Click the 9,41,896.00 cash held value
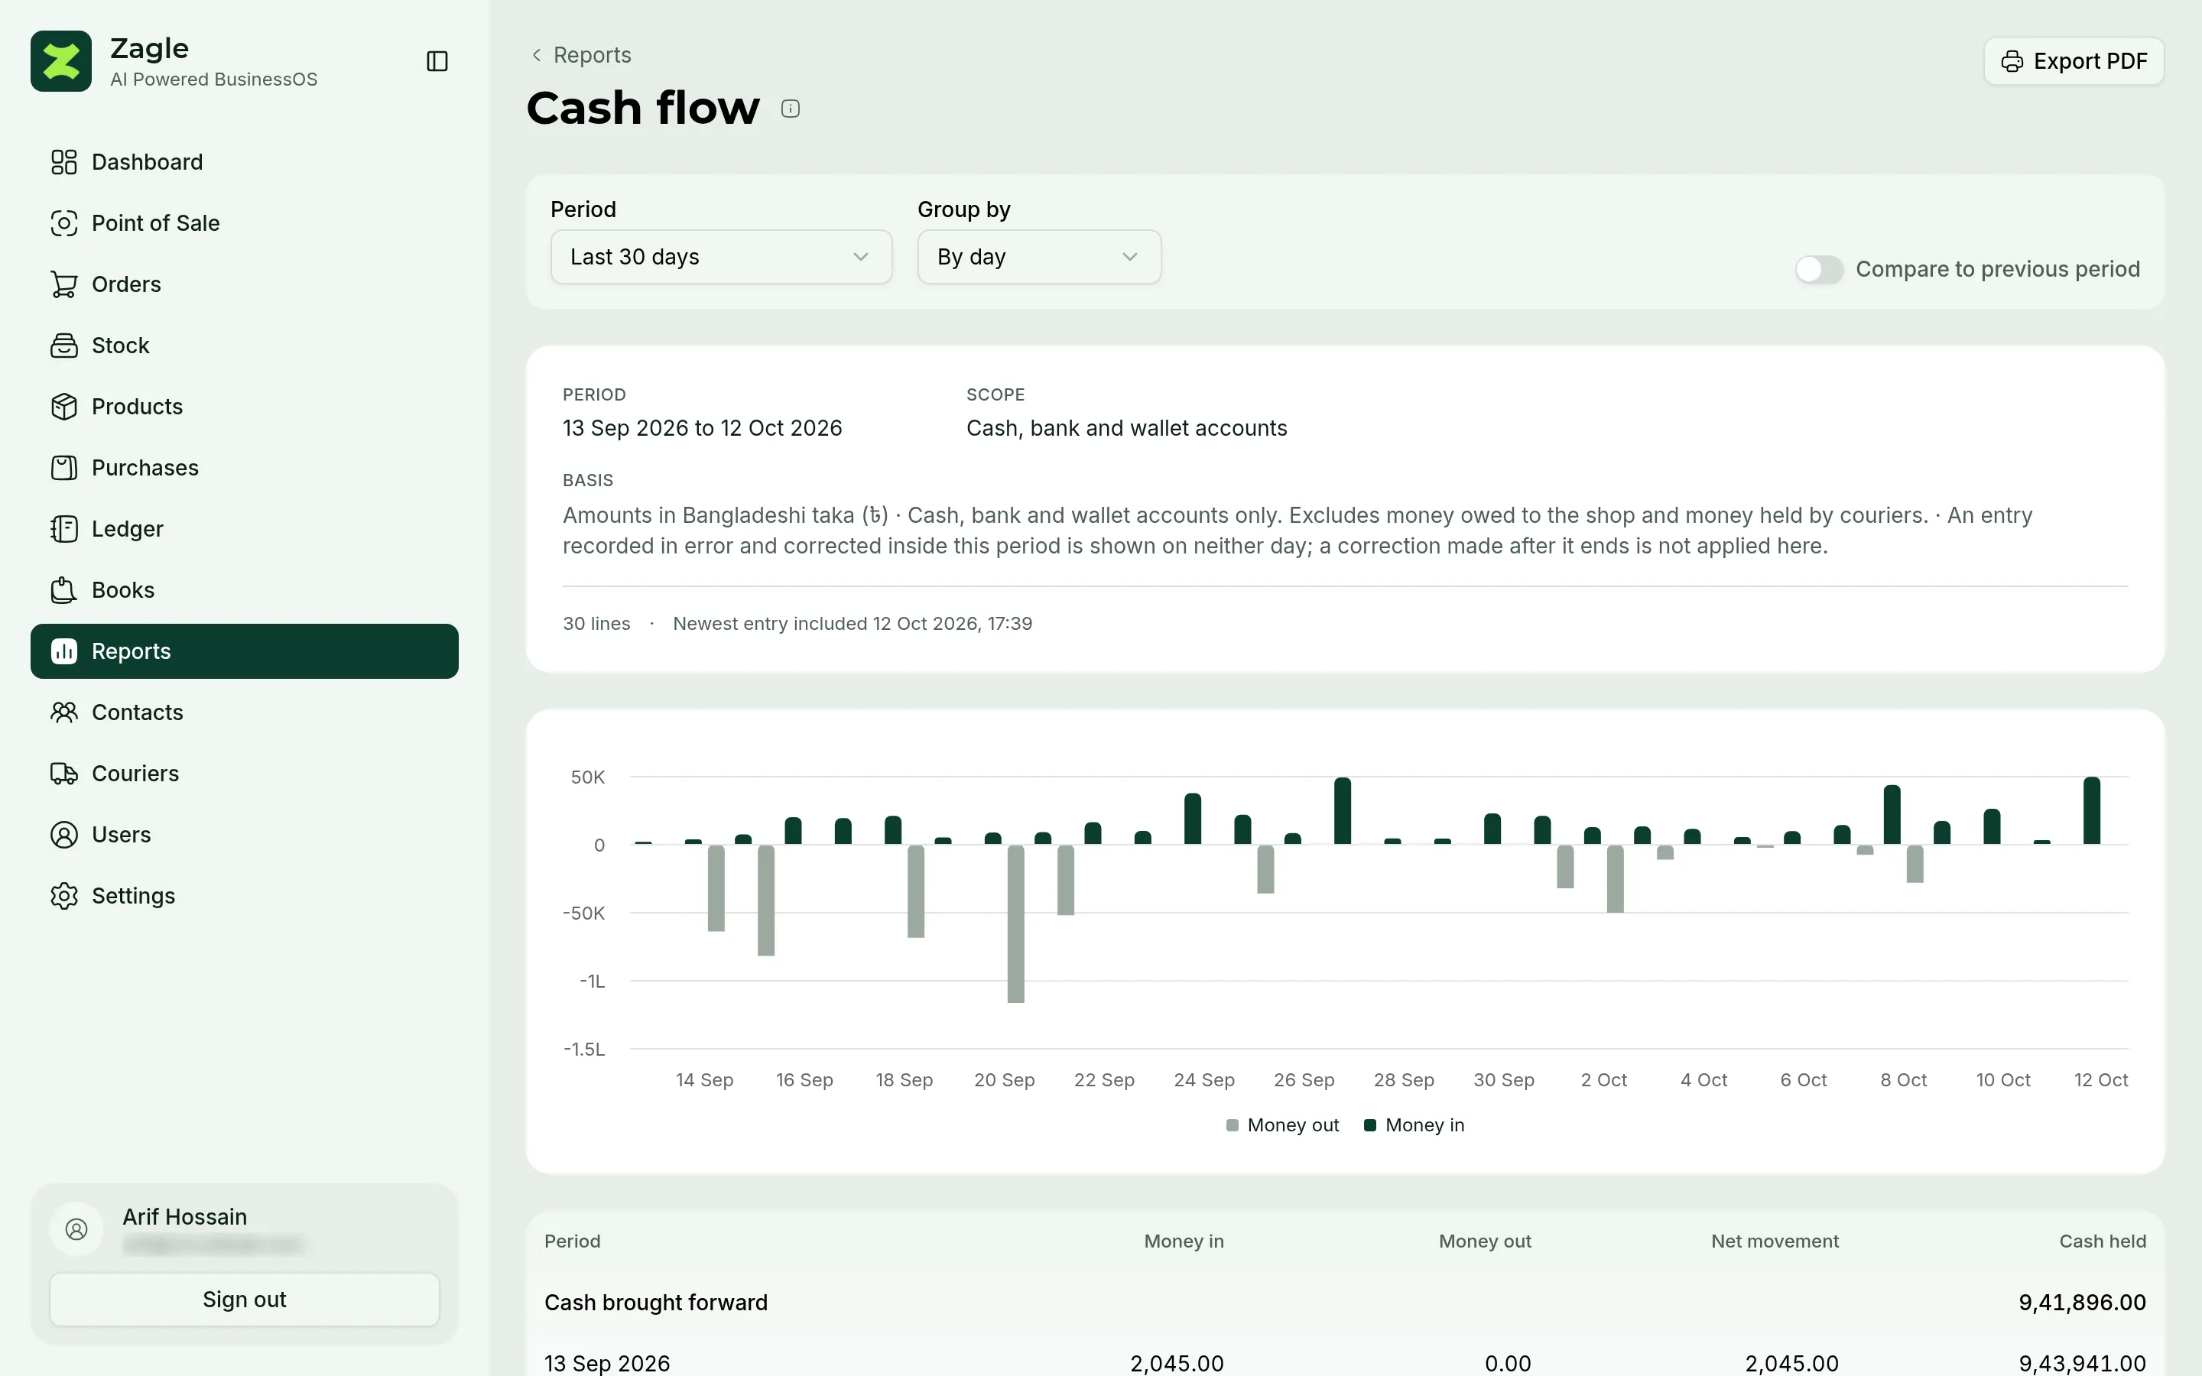The height and width of the screenshot is (1376, 2202). (2082, 1303)
